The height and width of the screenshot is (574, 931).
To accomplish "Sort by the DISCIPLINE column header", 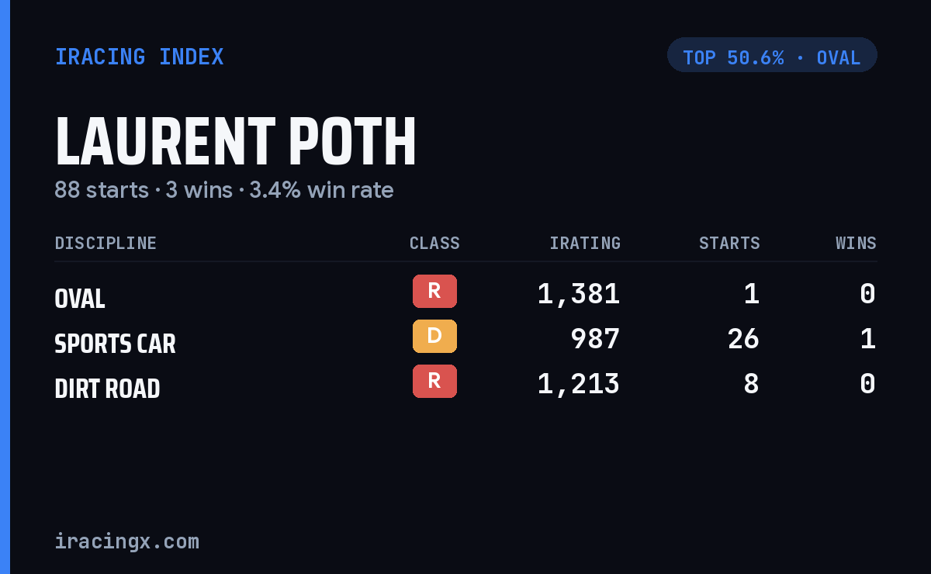I will click(106, 244).
